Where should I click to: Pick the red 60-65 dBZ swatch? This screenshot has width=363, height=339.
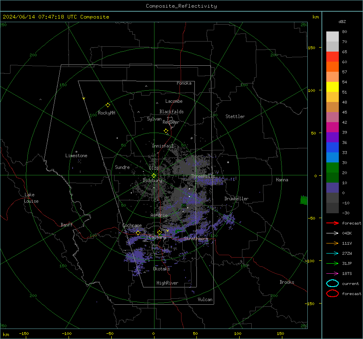point(332,56)
